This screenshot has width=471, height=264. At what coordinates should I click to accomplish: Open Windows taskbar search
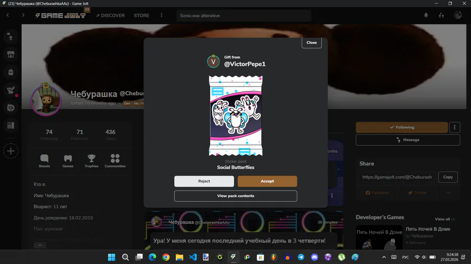click(125, 257)
